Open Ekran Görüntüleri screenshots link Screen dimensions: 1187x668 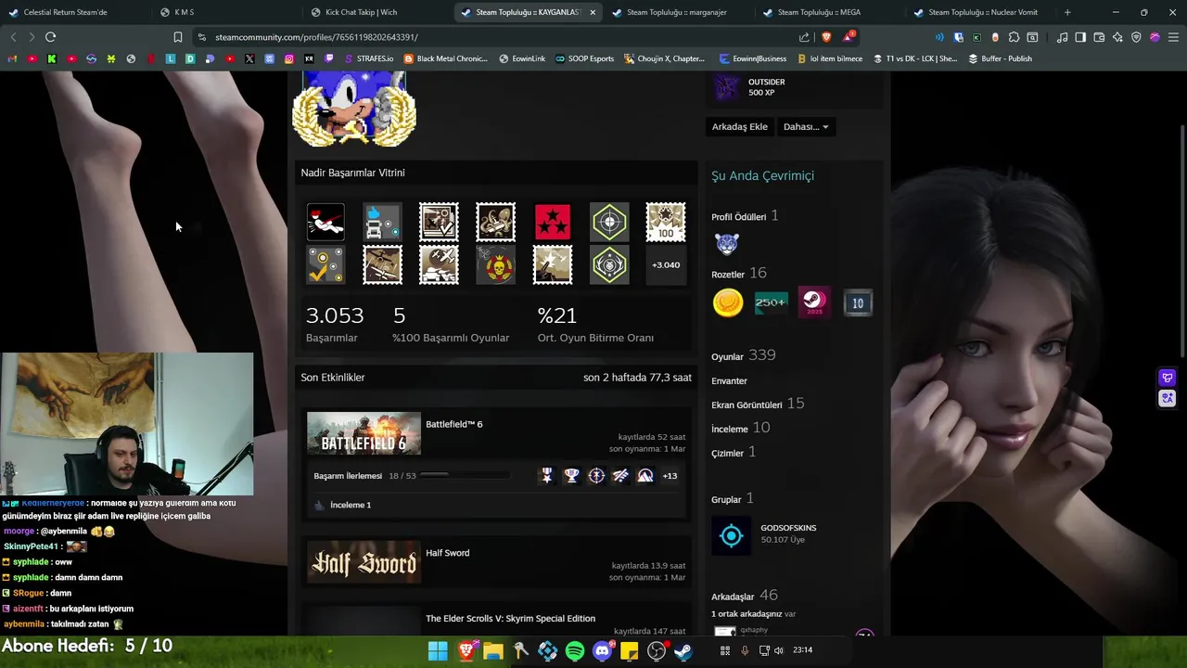click(758, 404)
